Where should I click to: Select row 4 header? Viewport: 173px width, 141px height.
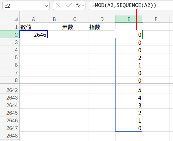tap(10, 50)
